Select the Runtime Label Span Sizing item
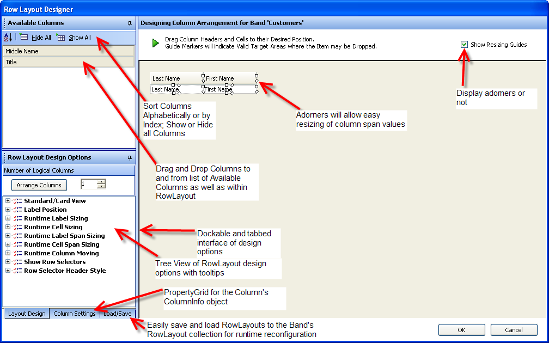549x343 pixels. pyautogui.click(x=64, y=236)
